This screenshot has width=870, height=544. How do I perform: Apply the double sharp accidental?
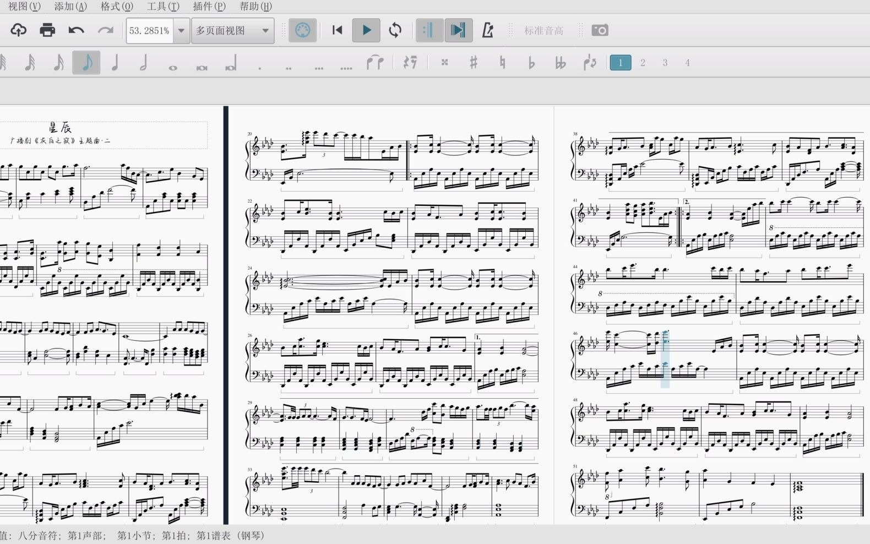(445, 63)
